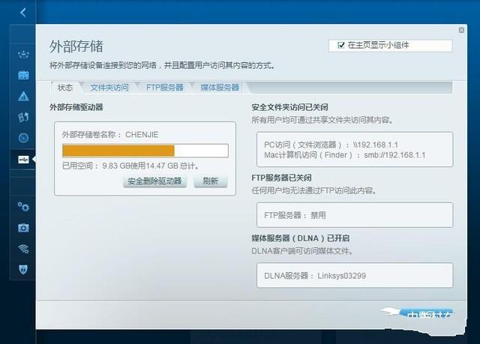The height and width of the screenshot is (344, 480).
Task: Switch to the 媒体服务器 tab
Action: pos(220,88)
